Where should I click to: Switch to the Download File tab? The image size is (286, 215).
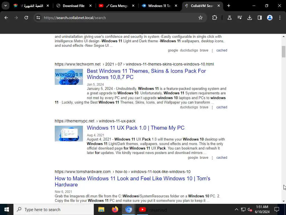pyautogui.click(x=73, y=6)
